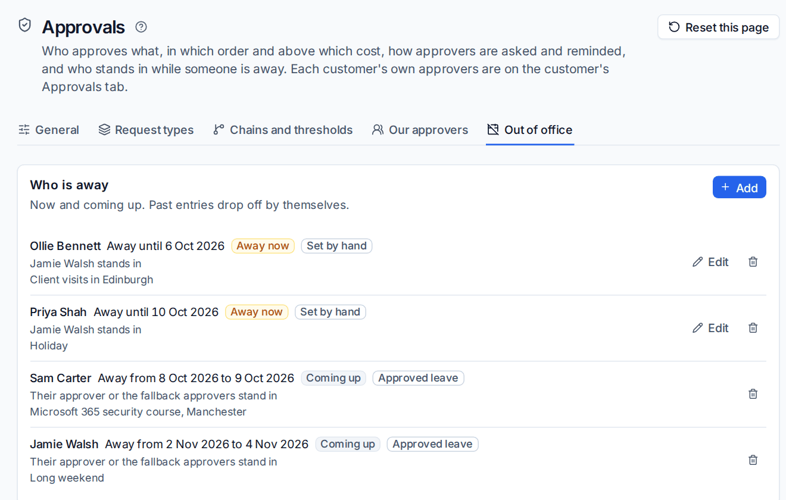Remove Sam Carter's away entry with trash icon
Viewport: 786px width, 500px height.
point(753,394)
